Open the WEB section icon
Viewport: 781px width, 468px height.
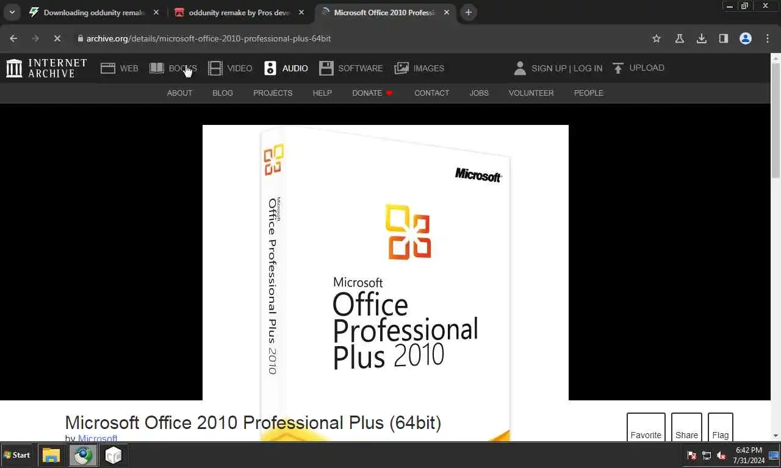(x=108, y=68)
